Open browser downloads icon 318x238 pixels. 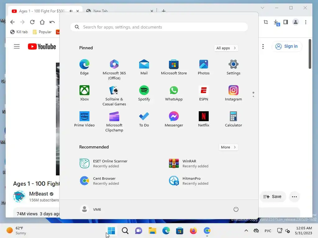pos(276,22)
